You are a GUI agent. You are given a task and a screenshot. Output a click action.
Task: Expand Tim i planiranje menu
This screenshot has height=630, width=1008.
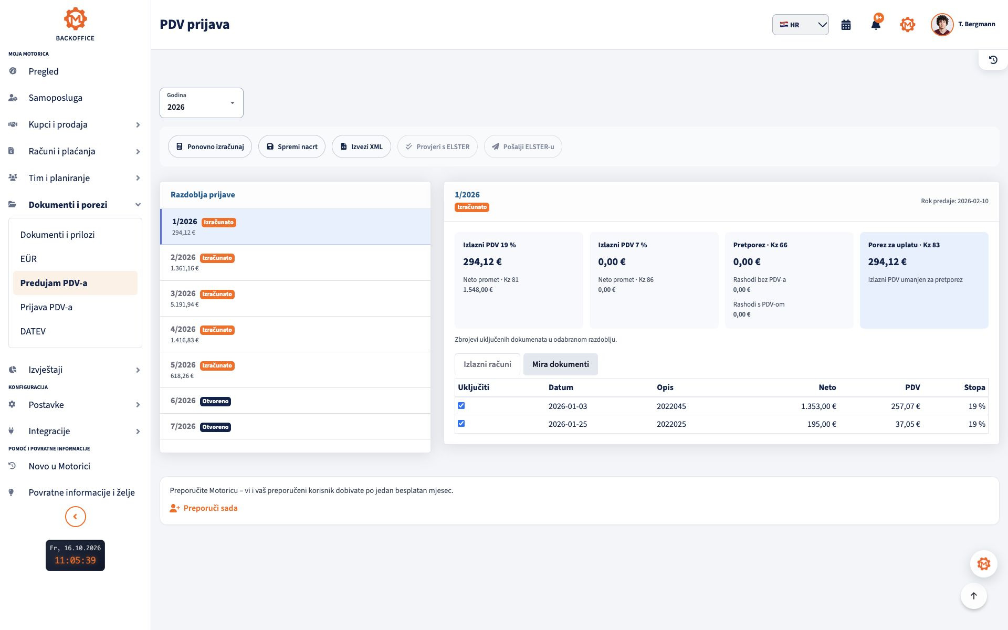75,178
